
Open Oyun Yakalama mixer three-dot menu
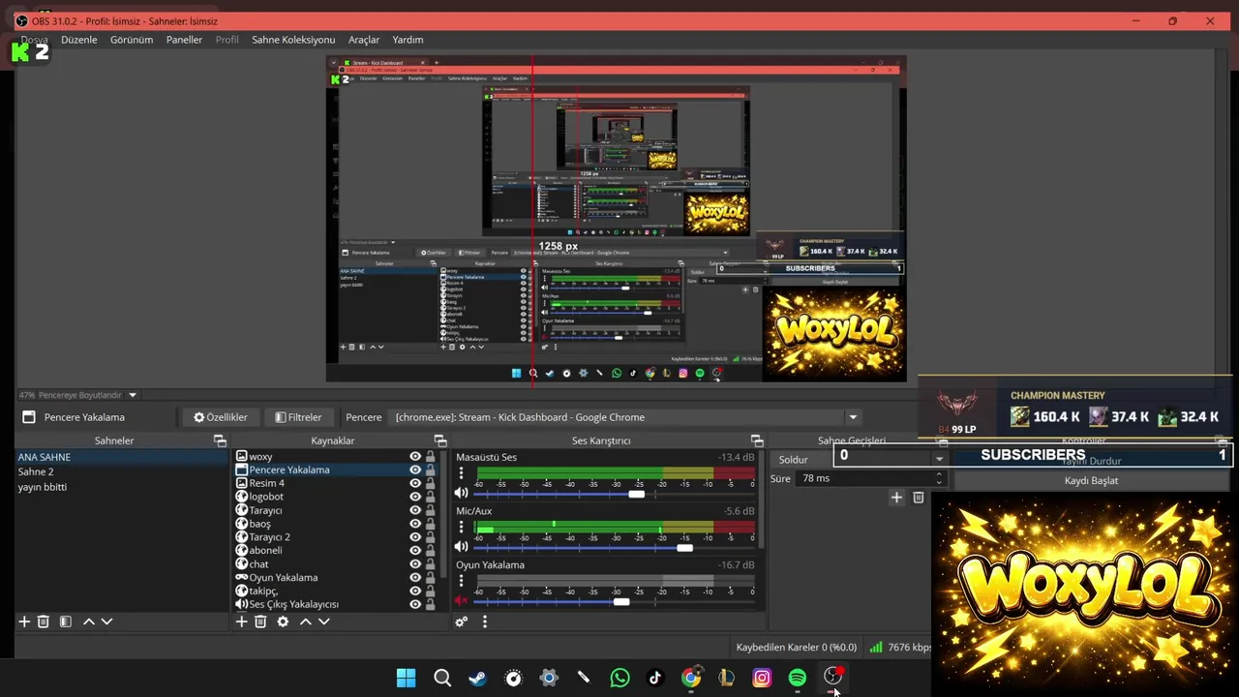(x=461, y=581)
